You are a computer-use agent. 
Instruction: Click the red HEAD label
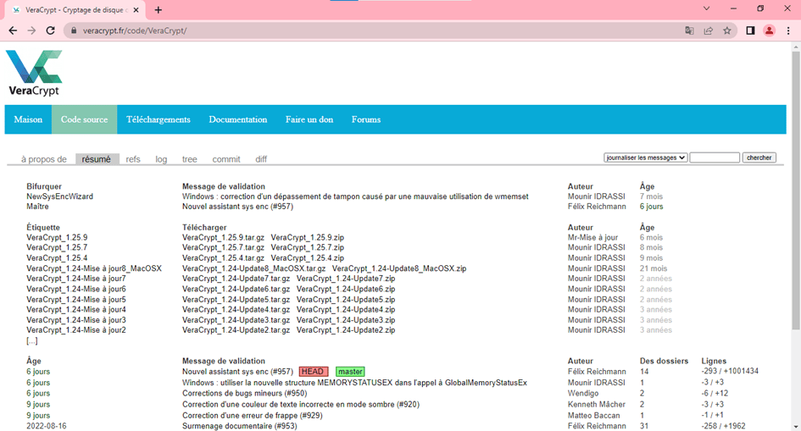[x=313, y=372]
